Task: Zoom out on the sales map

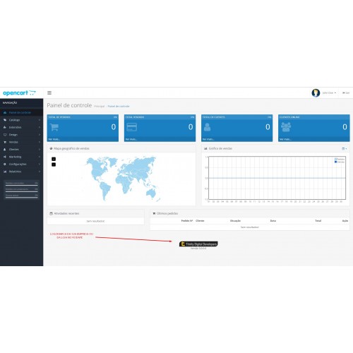Action: pyautogui.click(x=54, y=164)
